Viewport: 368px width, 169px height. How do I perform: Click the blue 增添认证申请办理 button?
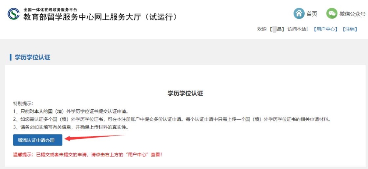(x=38, y=140)
